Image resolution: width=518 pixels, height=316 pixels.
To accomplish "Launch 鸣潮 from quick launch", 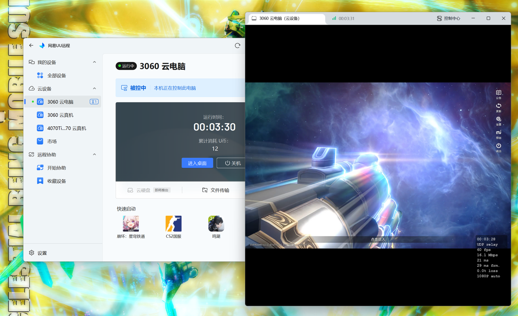I will click(216, 227).
